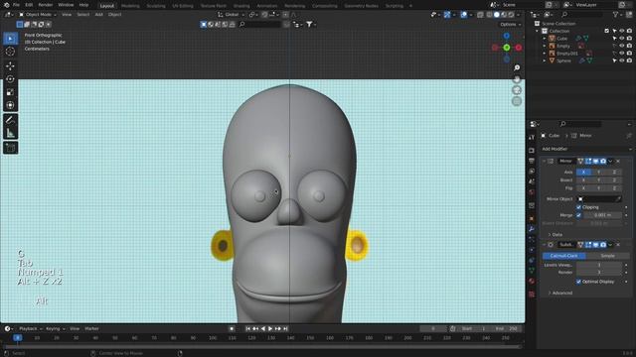Click the viewport filter funnel icon

pos(309,24)
